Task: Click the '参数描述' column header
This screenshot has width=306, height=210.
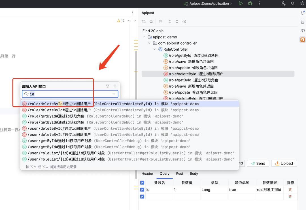Action: pos(270,183)
